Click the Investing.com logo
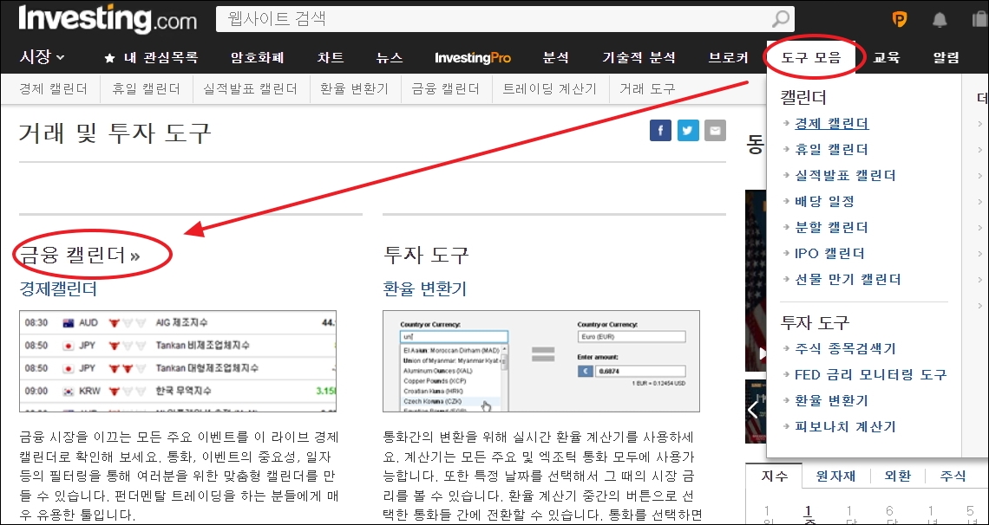Screen dimensions: 989x525 click(x=108, y=19)
